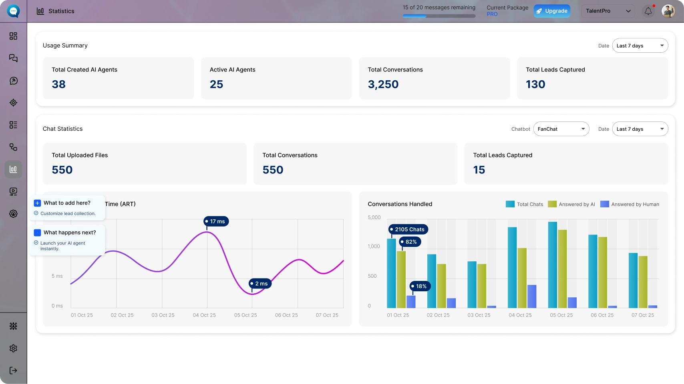Click the Upgrade button
Image resolution: width=684 pixels, height=384 pixels.
[552, 11]
